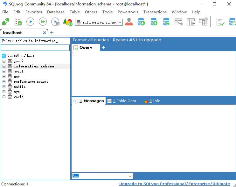Click the Connections: 1 status text

[15, 184]
